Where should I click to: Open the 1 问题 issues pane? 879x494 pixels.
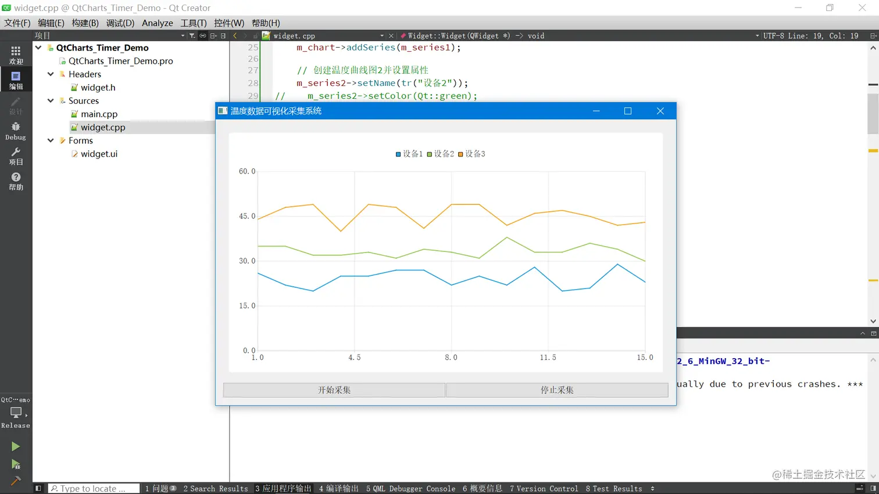[160, 488]
